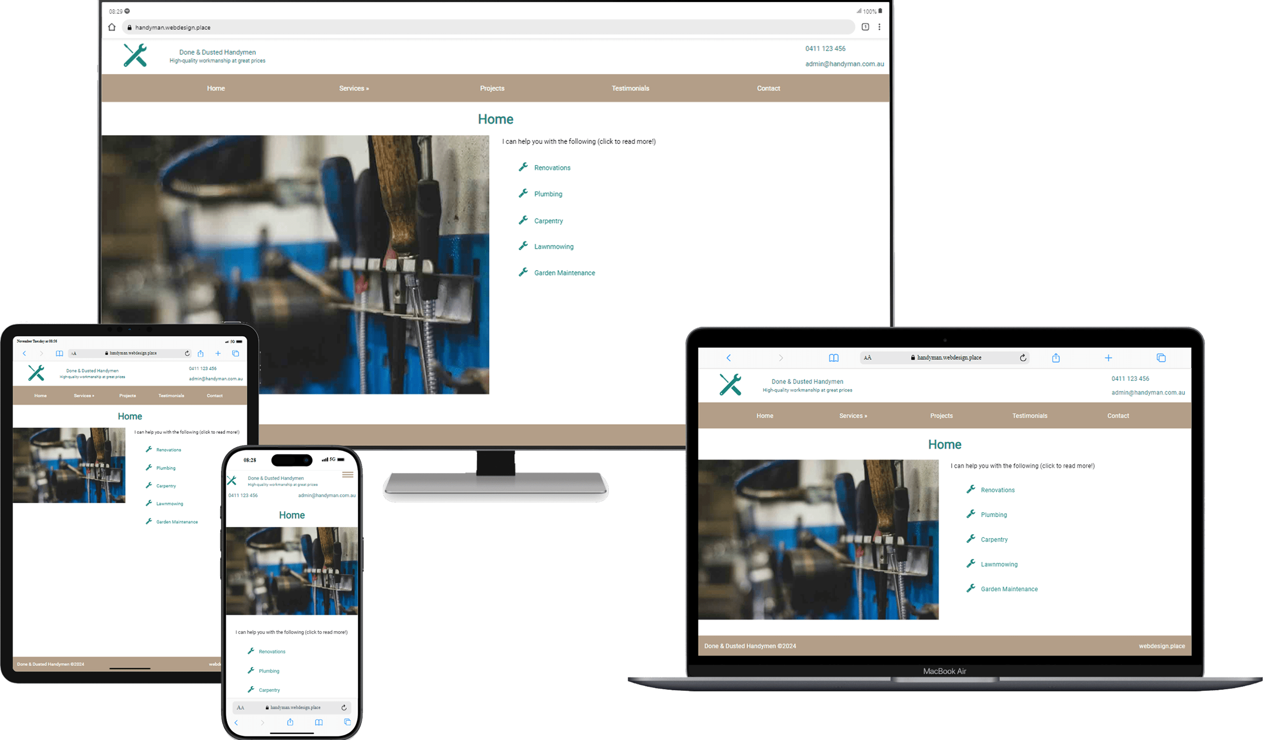The width and height of the screenshot is (1263, 740).
Task: Select the Testimonials tab in navigation
Action: [630, 88]
